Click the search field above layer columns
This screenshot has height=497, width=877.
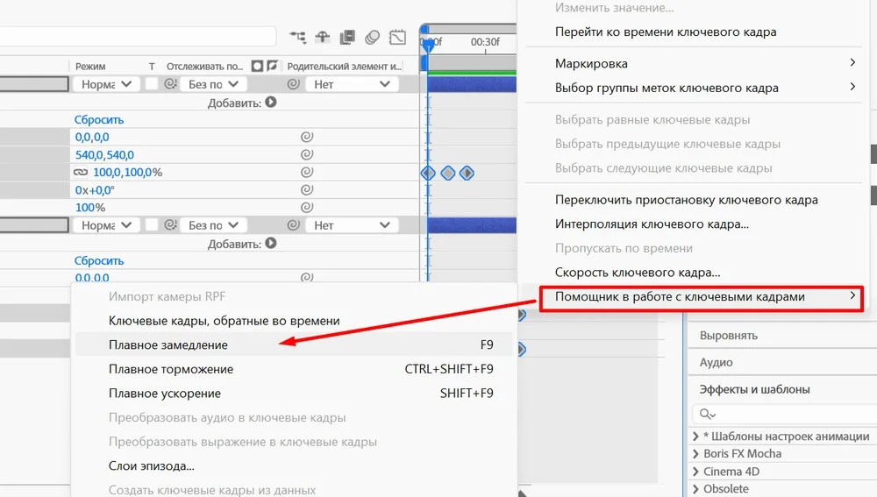[x=139, y=37]
